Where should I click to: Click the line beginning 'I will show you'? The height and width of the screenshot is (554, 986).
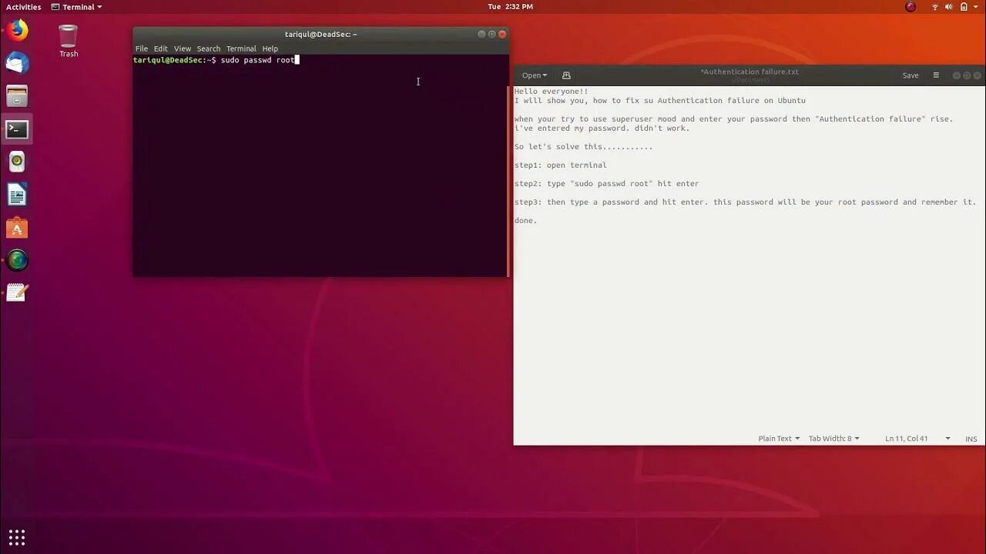660,101
